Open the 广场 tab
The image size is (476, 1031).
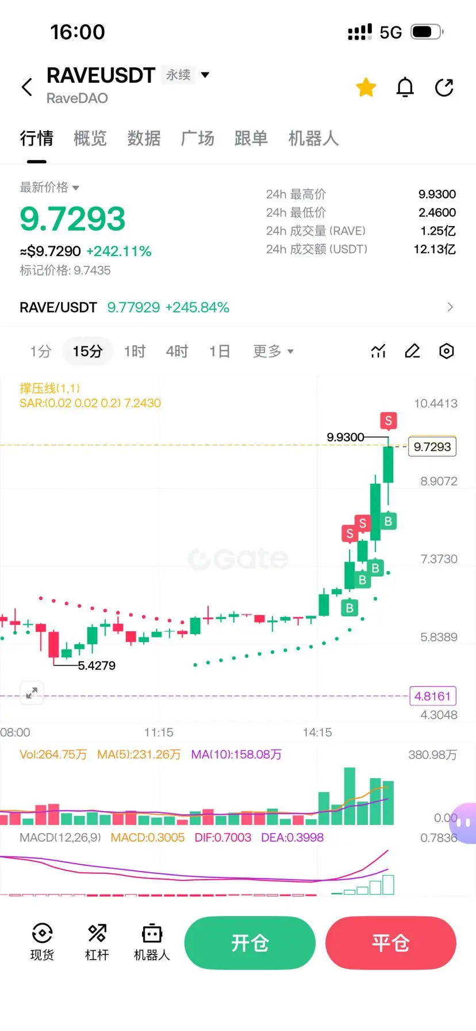click(198, 138)
